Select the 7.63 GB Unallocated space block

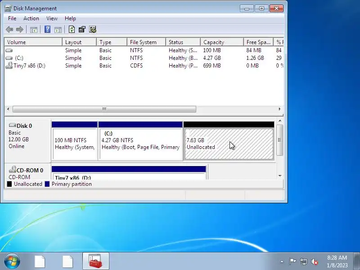(x=229, y=140)
